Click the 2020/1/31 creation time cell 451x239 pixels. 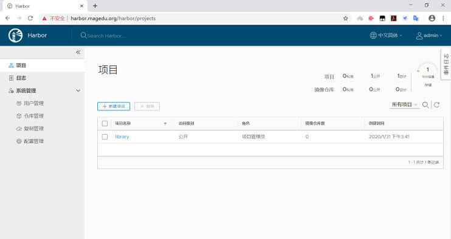click(389, 136)
